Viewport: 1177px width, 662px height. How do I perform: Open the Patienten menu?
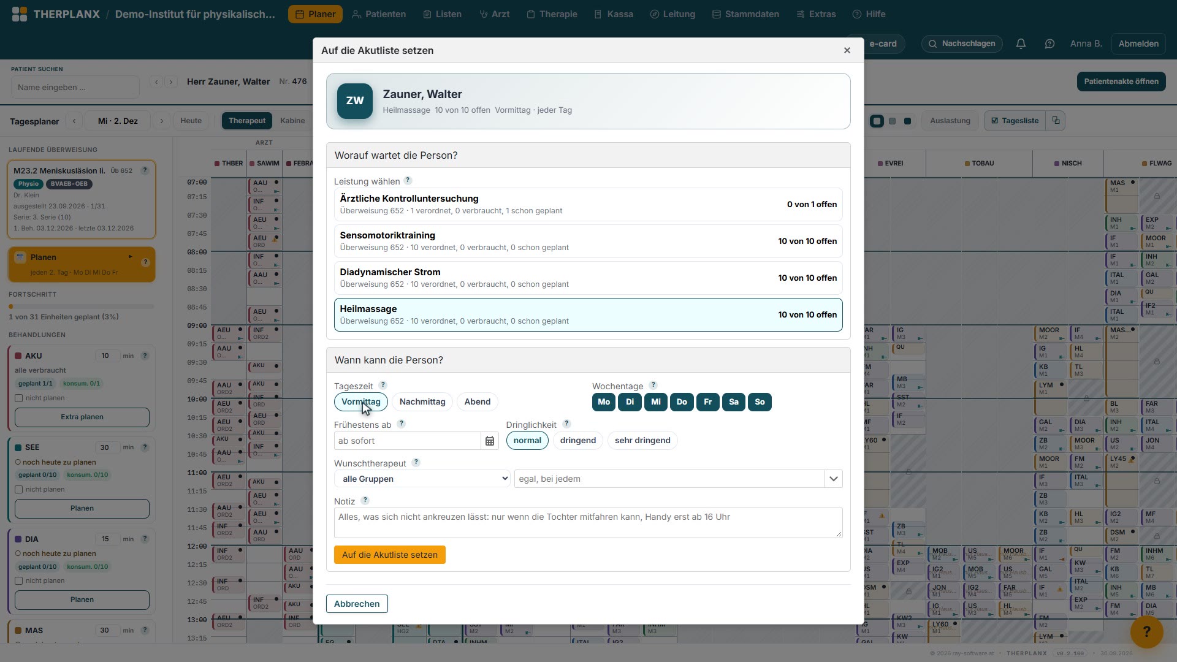pos(379,14)
